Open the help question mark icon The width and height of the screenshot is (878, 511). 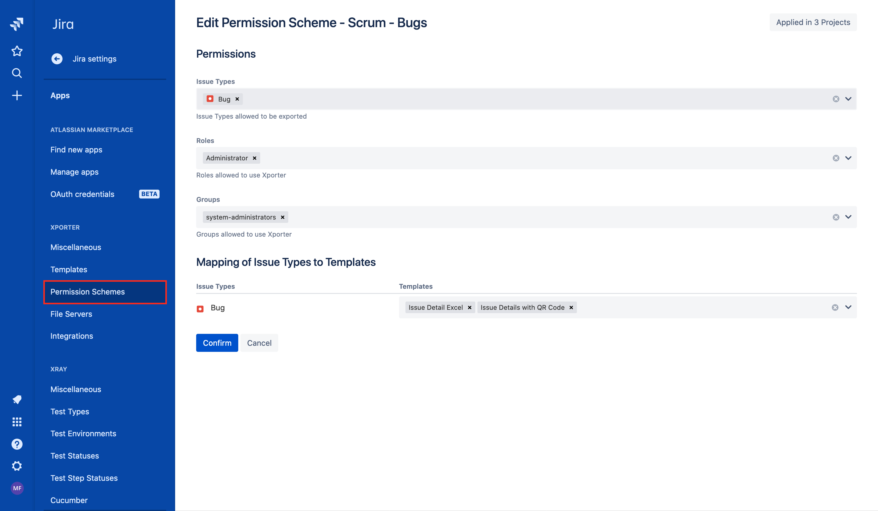[17, 444]
